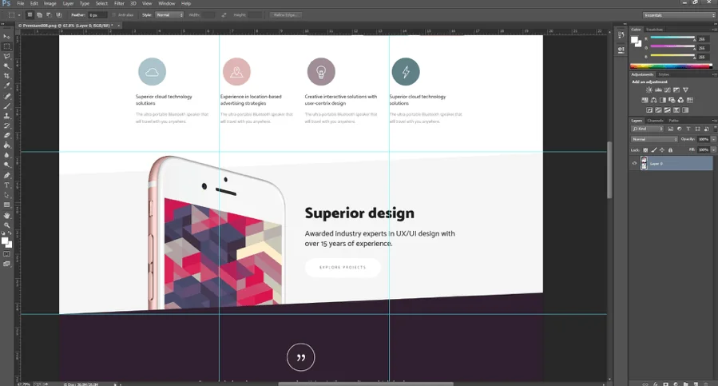Screen dimensions: 718x386
Task: Switch to the Styles tab
Action: tap(664, 74)
